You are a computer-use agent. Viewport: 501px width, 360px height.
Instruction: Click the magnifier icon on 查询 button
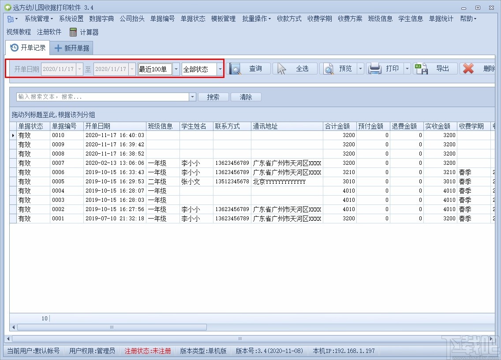[235, 69]
